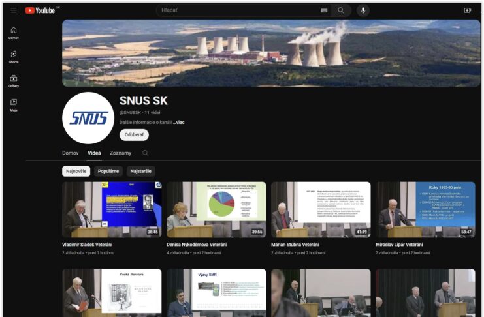Open Miroslav Lipár Veteráni video thumbnail

[426, 209]
